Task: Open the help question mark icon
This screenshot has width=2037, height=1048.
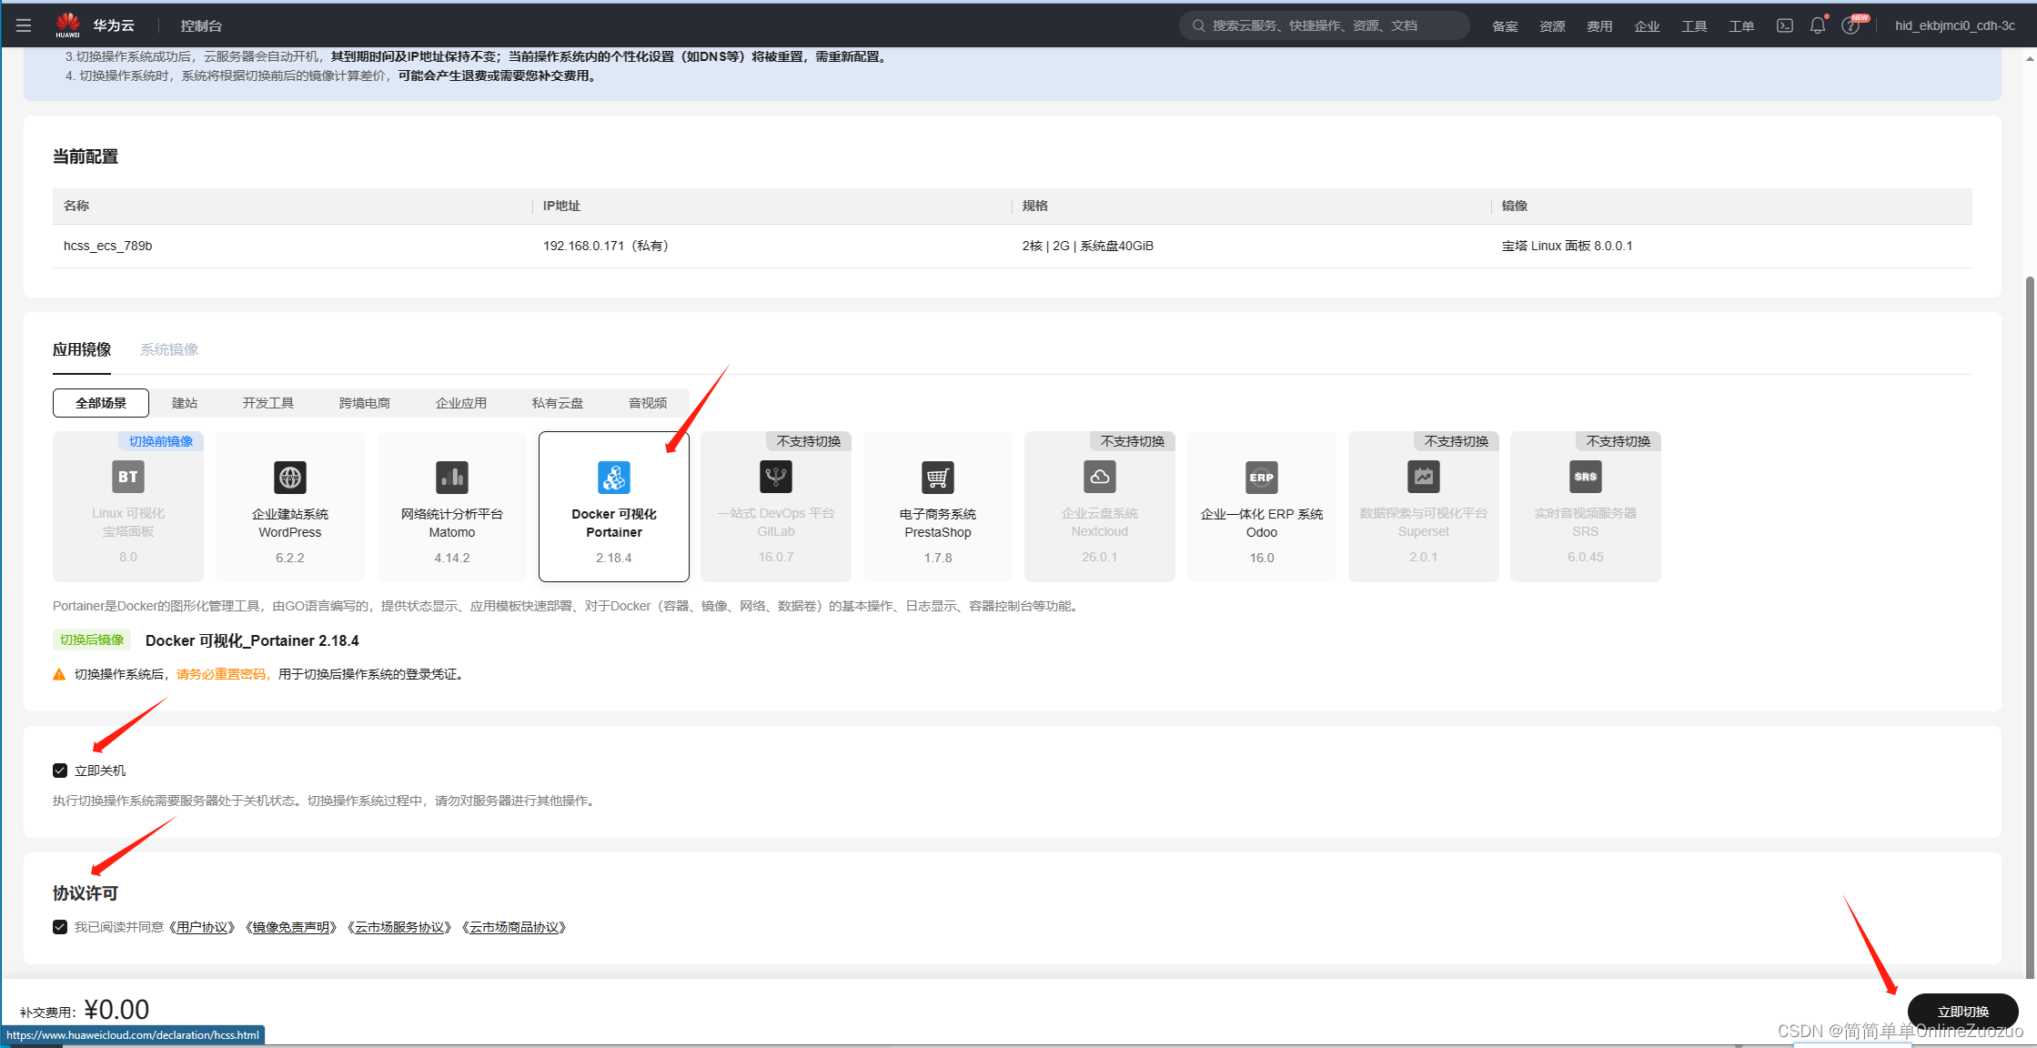Action: pyautogui.click(x=1850, y=25)
